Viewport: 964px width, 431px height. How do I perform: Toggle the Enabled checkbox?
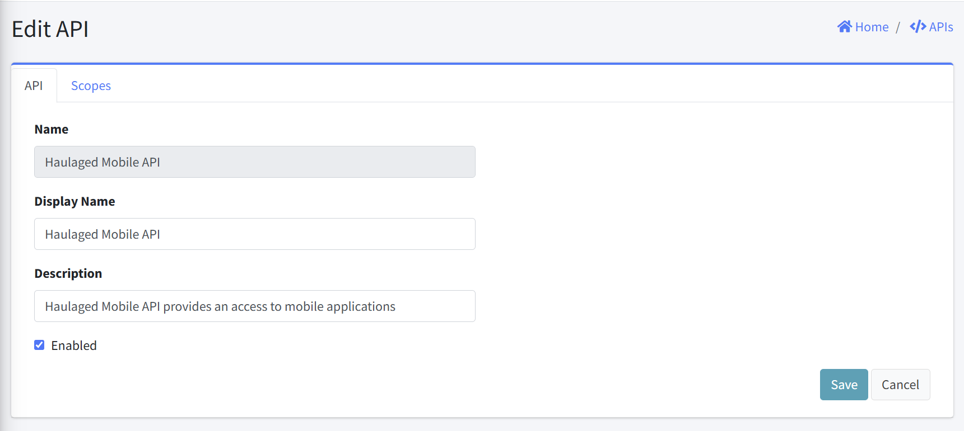point(39,345)
